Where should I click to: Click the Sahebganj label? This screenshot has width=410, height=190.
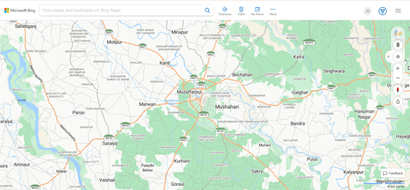[25, 26]
